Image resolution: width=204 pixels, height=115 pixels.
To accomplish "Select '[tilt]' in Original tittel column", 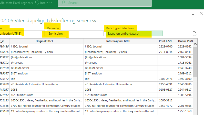I will pos(14,79).
